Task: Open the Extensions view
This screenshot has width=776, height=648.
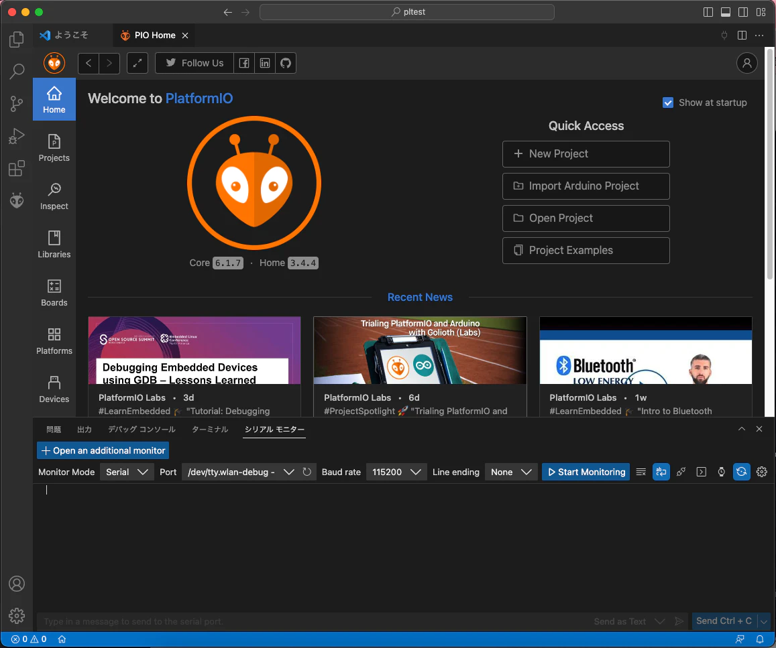Action: (x=16, y=169)
